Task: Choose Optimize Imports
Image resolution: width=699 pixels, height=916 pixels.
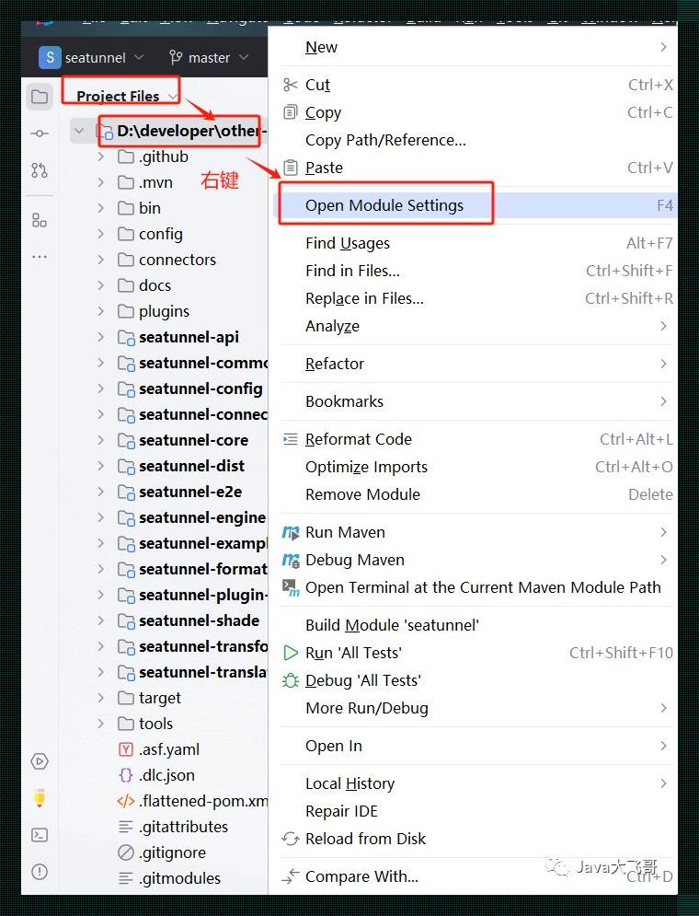Action: 475,467
